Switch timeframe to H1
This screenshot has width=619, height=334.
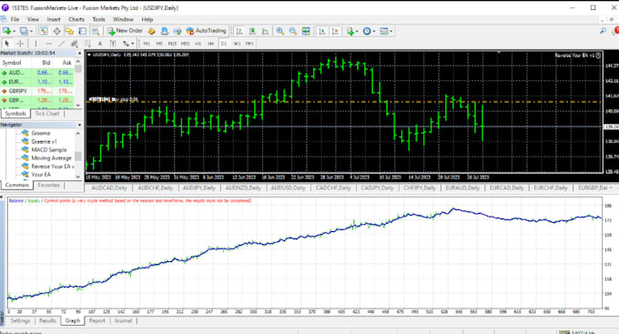click(198, 44)
